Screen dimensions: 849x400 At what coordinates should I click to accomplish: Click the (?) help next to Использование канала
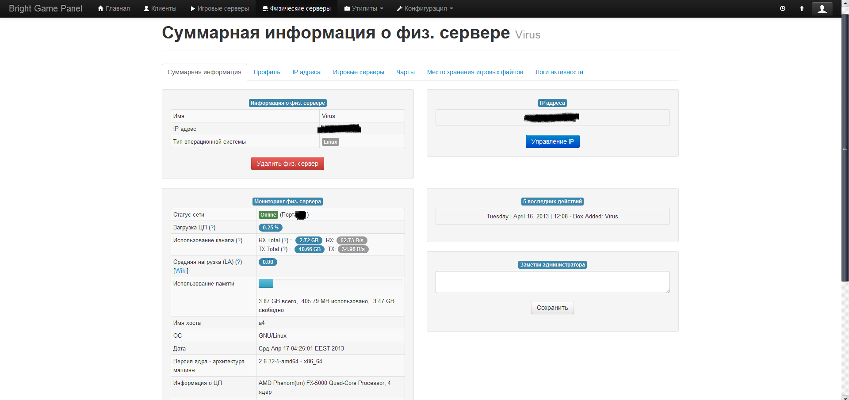click(x=239, y=240)
